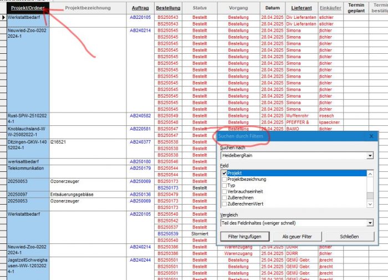Open the Suchen nach dropdown arrow

(x=370, y=156)
